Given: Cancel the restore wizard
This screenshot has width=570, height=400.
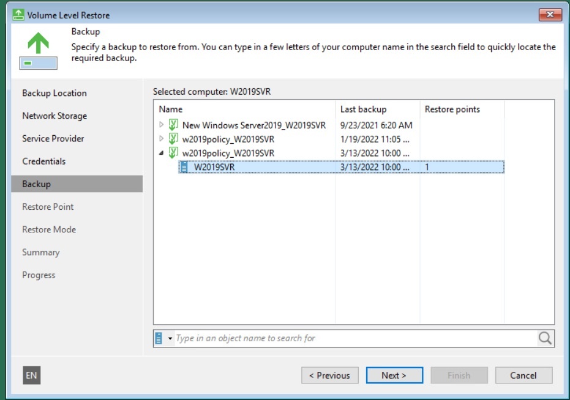Looking at the screenshot, I should [523, 376].
